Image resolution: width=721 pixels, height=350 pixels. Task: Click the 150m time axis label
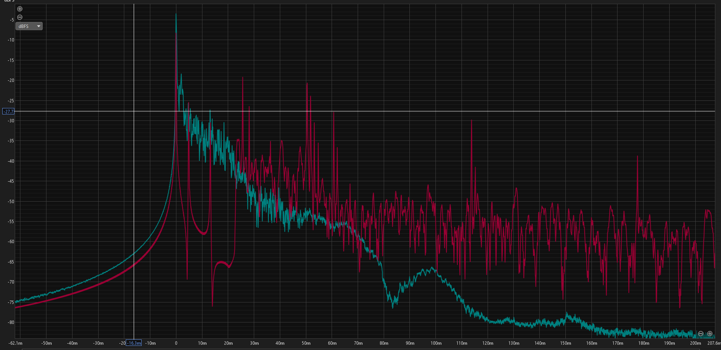point(565,343)
